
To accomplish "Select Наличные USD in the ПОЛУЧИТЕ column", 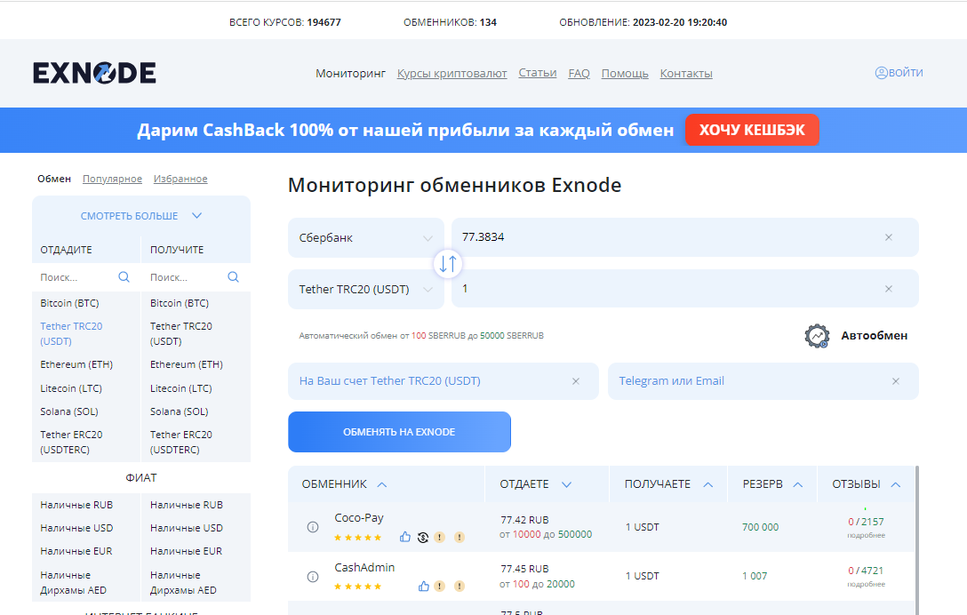I will 187,528.
